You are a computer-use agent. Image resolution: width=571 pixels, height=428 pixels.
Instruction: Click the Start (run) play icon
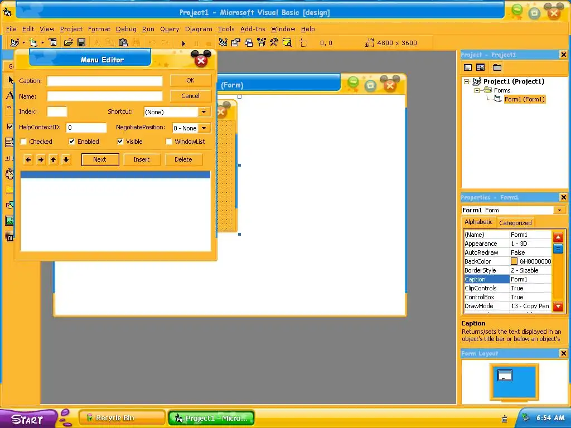[x=183, y=43]
